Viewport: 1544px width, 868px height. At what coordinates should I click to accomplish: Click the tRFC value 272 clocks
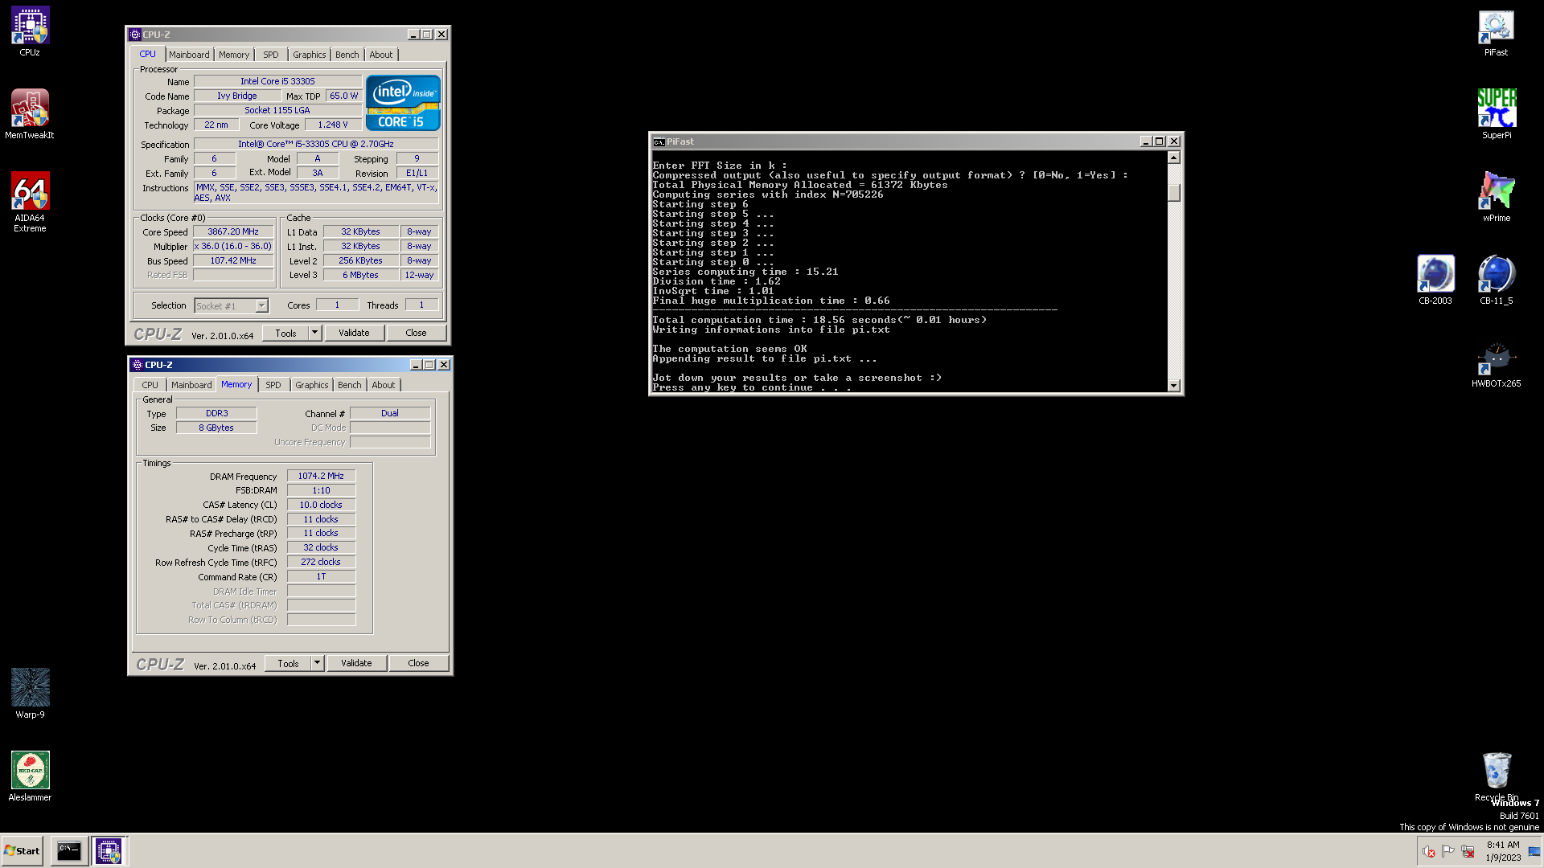click(321, 562)
